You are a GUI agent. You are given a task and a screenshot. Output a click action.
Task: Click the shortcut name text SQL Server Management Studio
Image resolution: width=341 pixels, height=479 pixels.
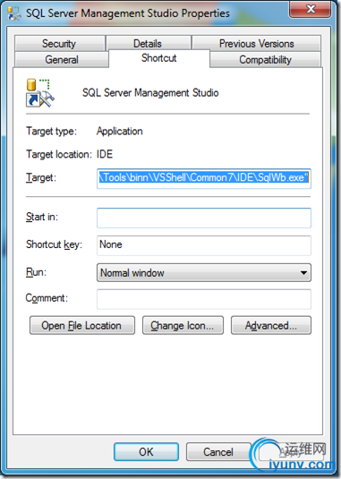tap(150, 93)
